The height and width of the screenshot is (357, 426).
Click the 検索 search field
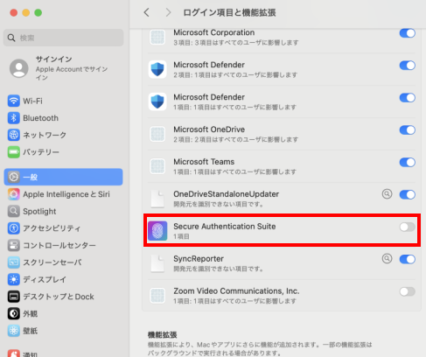(x=63, y=38)
